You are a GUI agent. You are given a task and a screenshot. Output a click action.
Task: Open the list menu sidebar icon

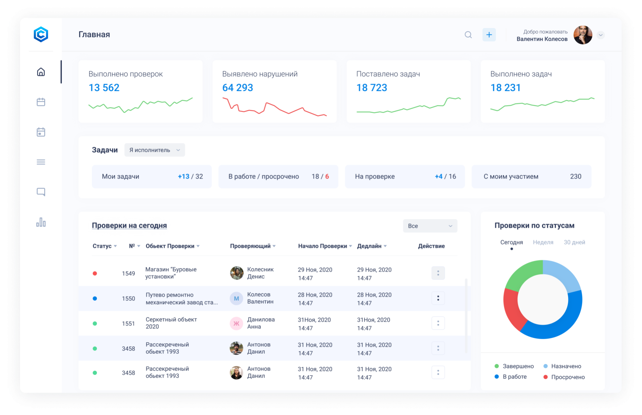pyautogui.click(x=41, y=162)
